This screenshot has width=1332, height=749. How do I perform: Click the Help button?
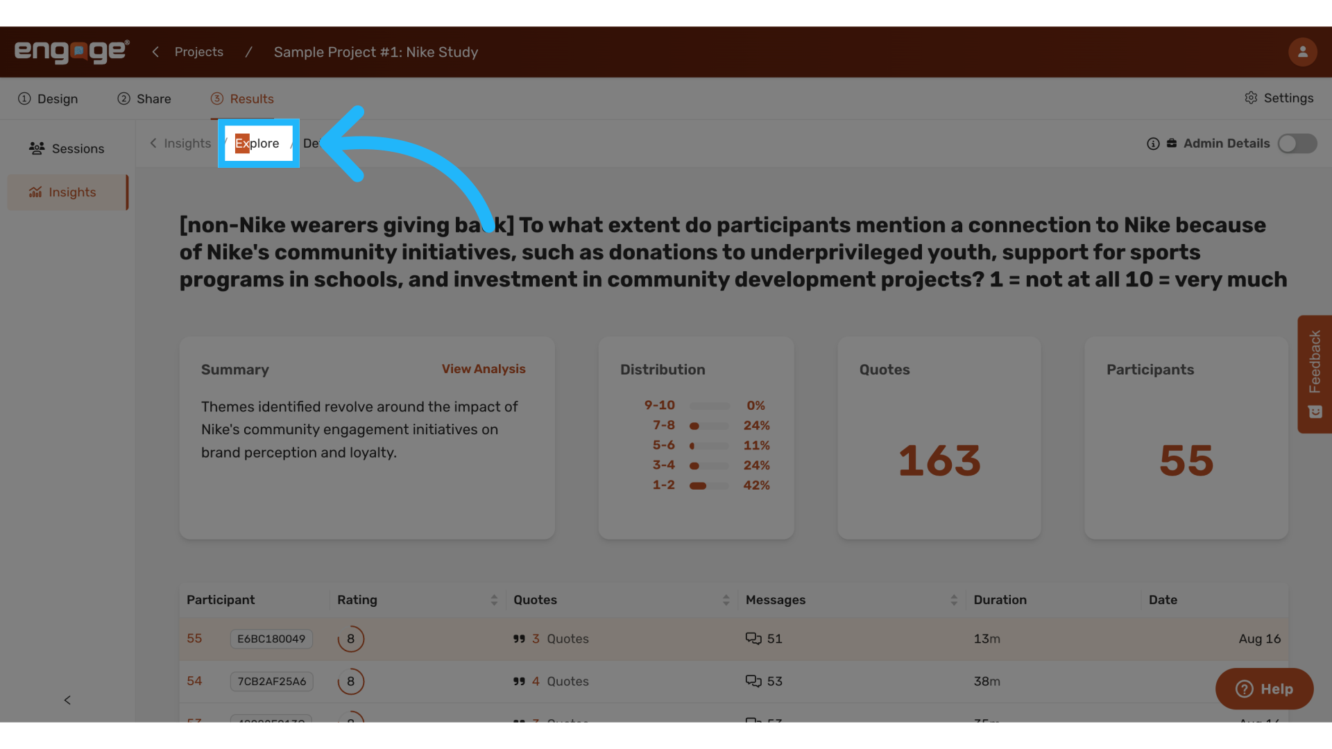1264,689
